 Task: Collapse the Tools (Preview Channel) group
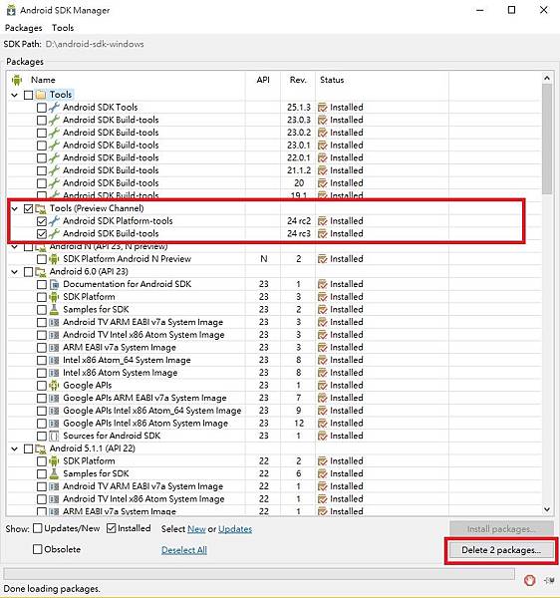(x=15, y=208)
